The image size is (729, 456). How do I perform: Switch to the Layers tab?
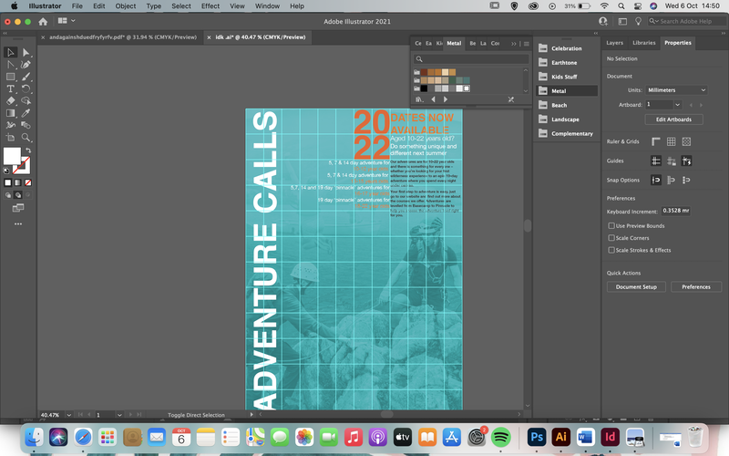(614, 43)
